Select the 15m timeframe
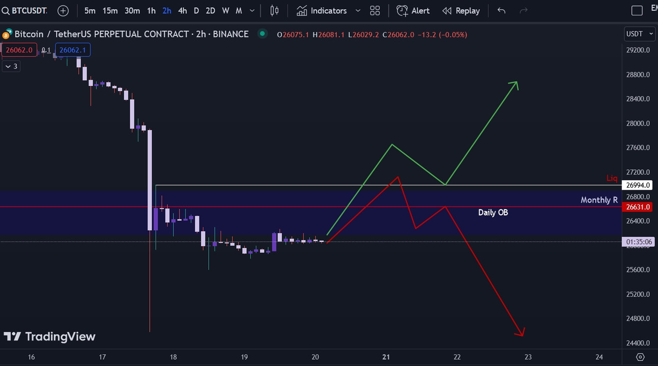 [x=110, y=10]
